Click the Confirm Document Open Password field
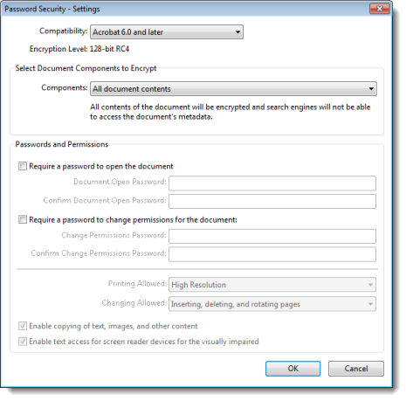 272,202
